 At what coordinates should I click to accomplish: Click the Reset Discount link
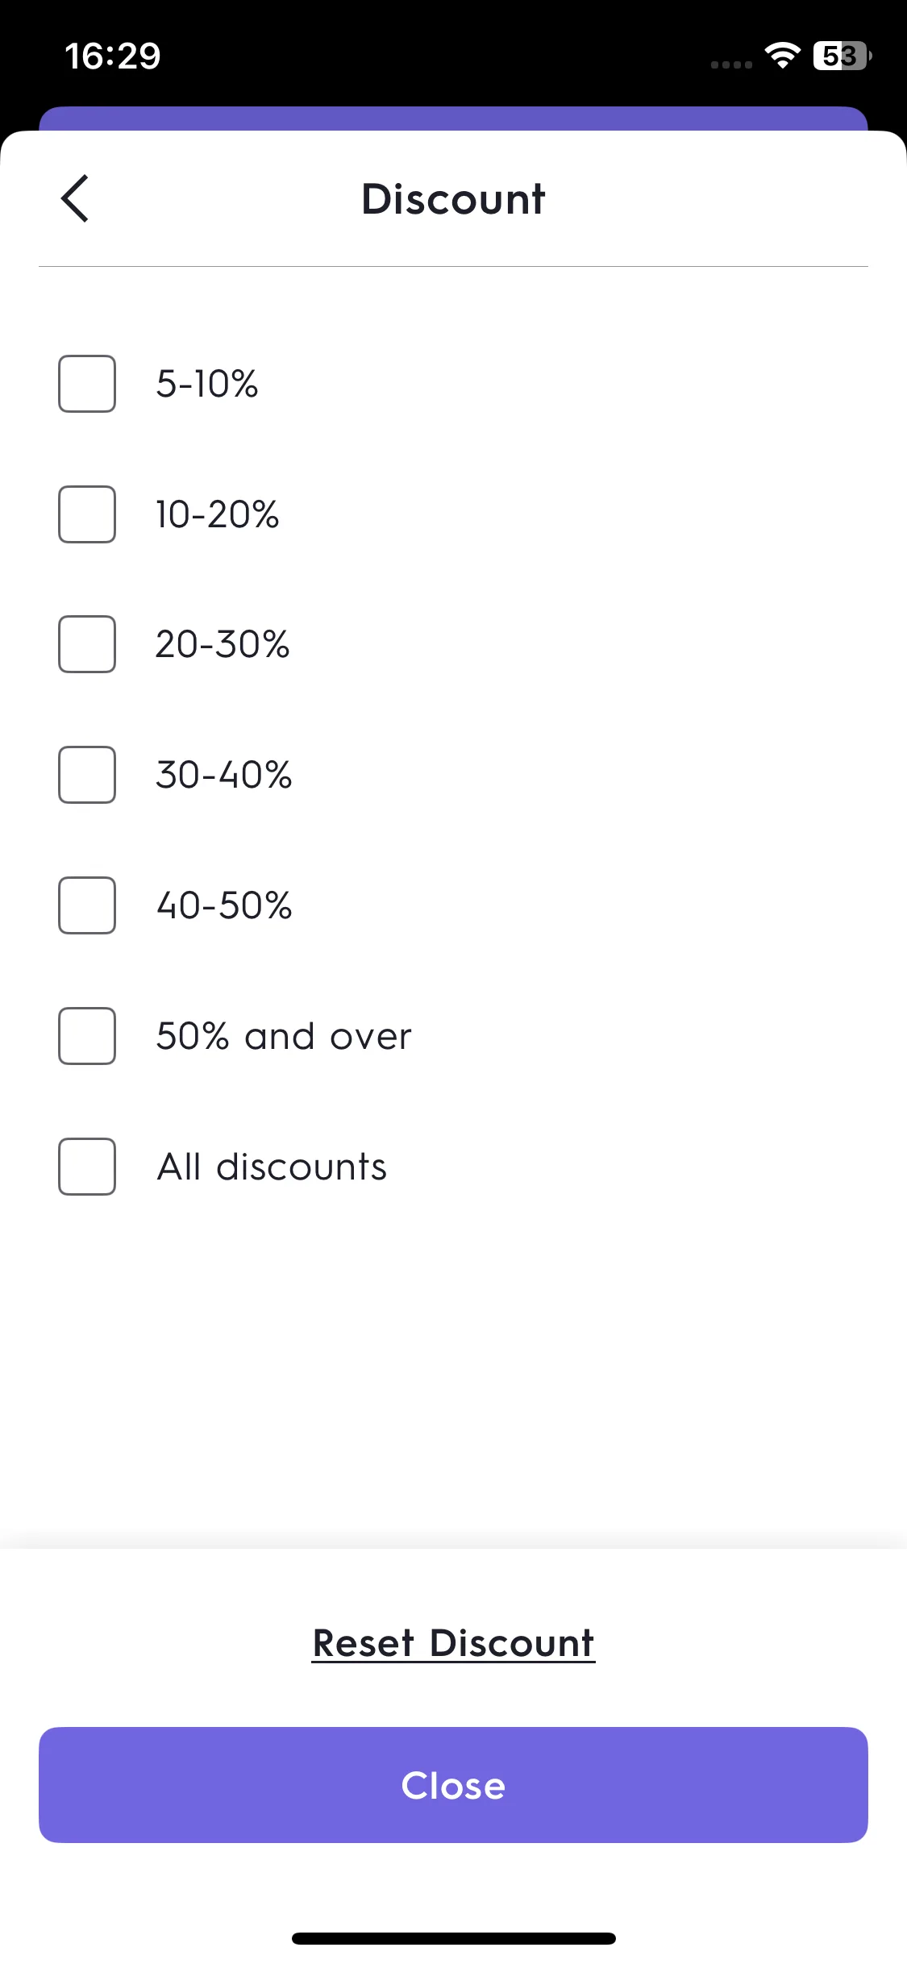click(x=453, y=1643)
